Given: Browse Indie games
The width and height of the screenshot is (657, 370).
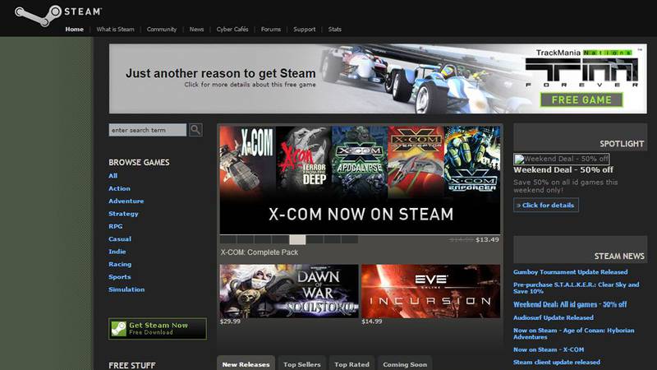Looking at the screenshot, I should pos(117,252).
